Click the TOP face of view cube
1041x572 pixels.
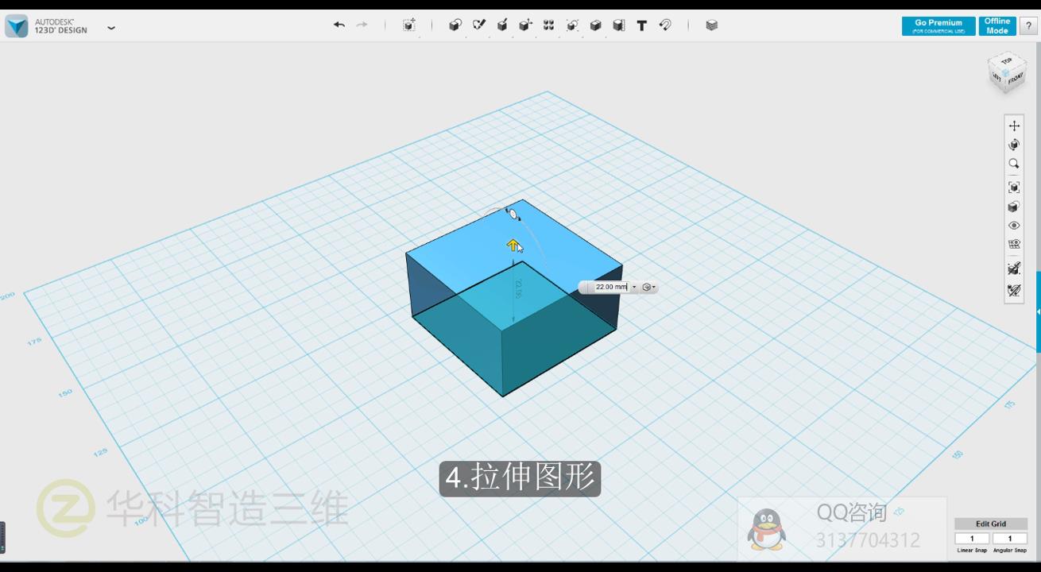coord(1006,61)
